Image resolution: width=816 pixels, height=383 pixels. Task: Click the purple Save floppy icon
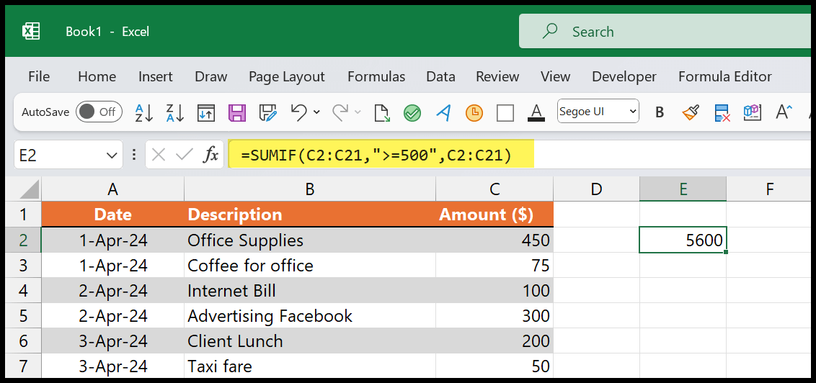[x=237, y=112]
